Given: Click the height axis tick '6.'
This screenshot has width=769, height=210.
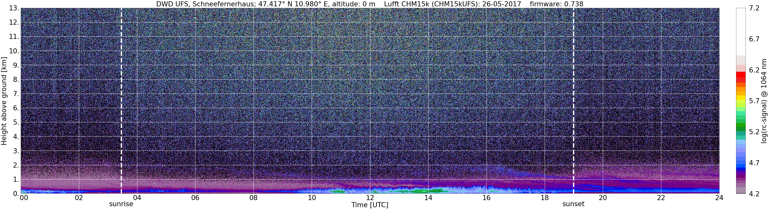Looking at the screenshot, I should click(16, 108).
